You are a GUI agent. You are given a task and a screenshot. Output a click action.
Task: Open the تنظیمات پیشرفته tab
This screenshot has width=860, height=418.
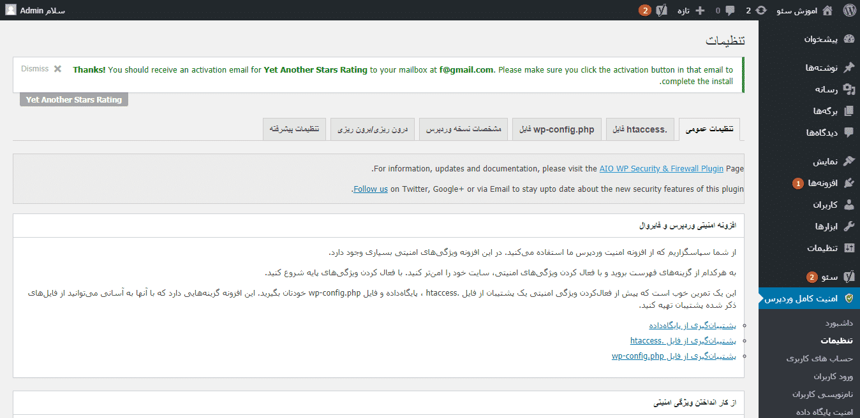(x=295, y=129)
